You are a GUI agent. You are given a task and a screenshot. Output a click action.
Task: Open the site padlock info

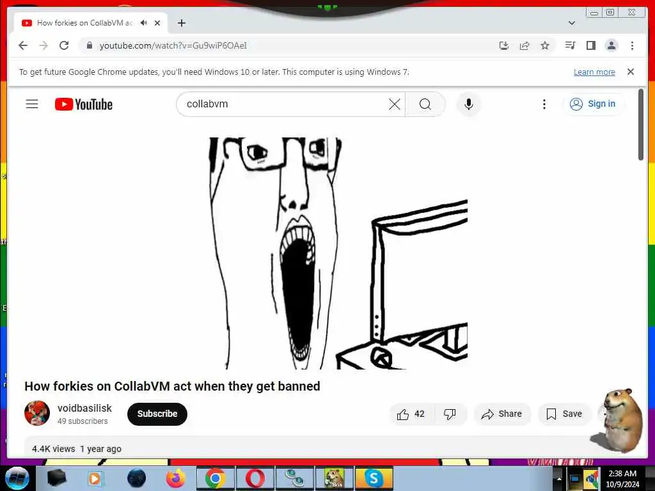(x=90, y=45)
